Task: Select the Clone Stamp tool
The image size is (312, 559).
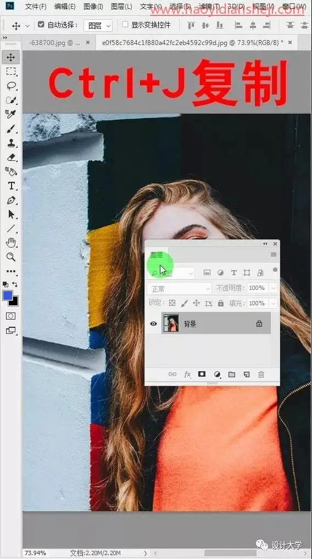Action: 10,143
